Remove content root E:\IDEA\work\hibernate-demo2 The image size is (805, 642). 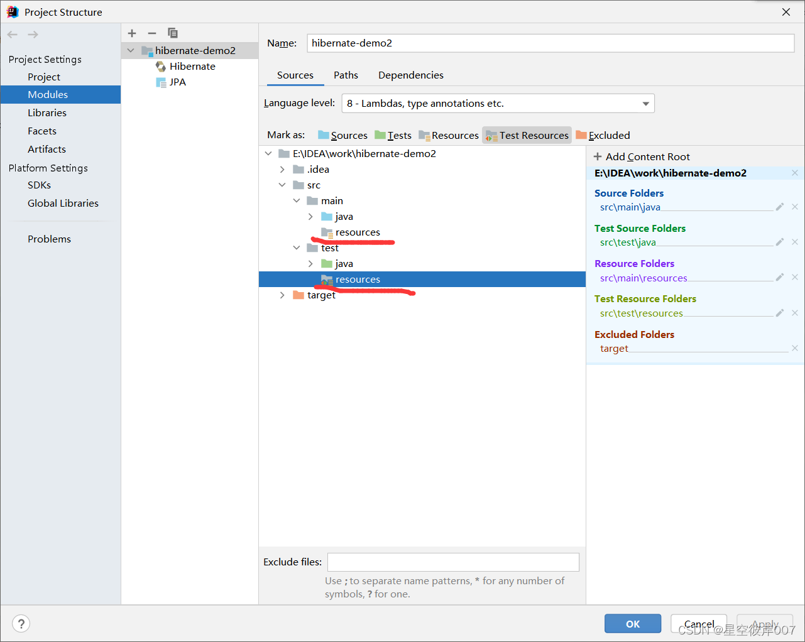795,173
